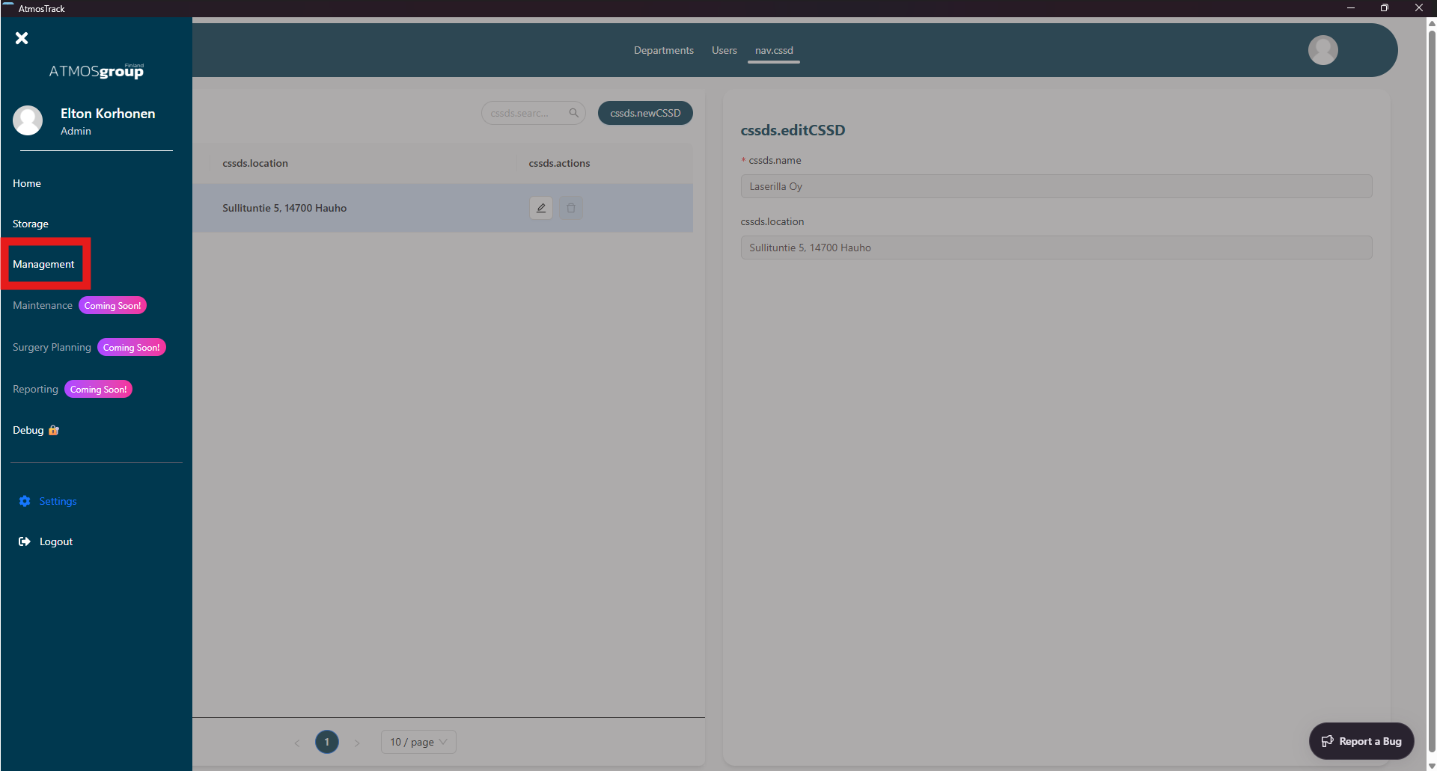Click the vertical scrollbar down arrow
This screenshot has height=771, width=1437.
[x=1432, y=766]
